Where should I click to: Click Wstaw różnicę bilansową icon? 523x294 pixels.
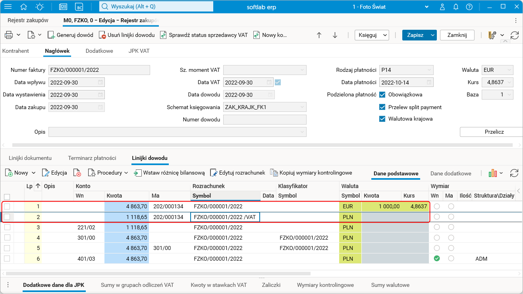tap(138, 173)
